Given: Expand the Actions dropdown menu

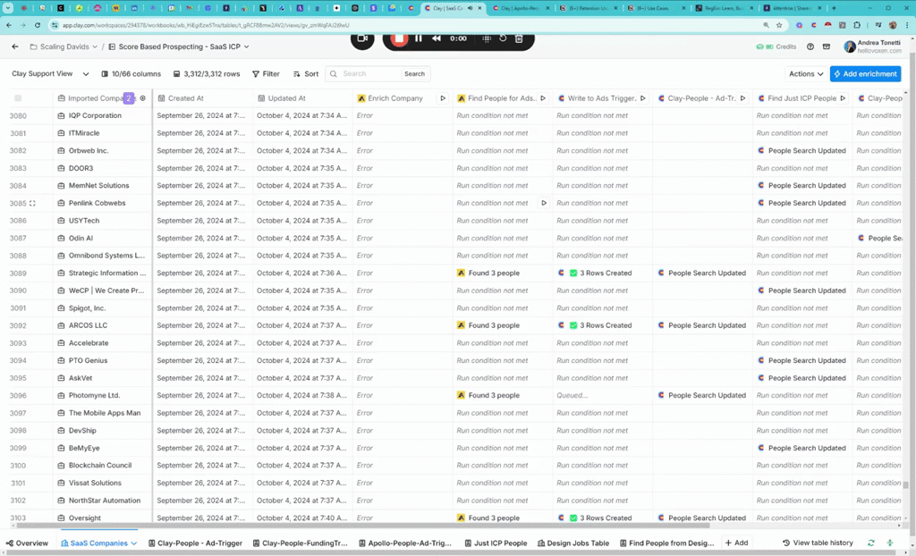Looking at the screenshot, I should (x=805, y=74).
